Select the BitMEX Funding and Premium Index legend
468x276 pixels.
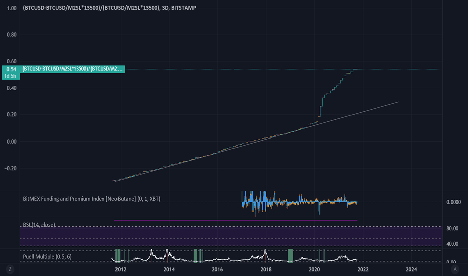(x=91, y=199)
